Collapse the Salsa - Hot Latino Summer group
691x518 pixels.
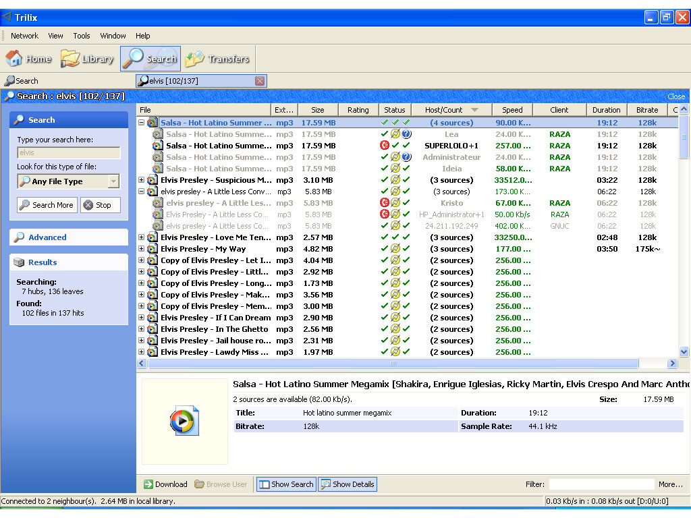click(x=142, y=123)
